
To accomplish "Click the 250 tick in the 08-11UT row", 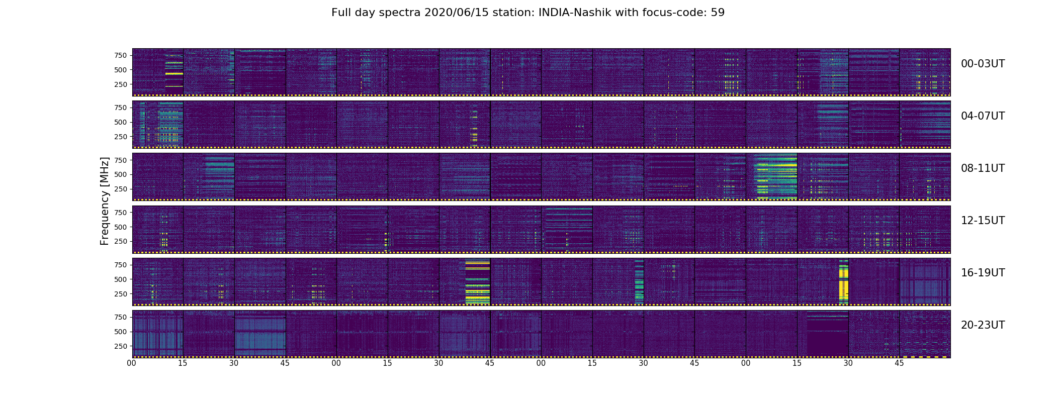I will (120, 189).
